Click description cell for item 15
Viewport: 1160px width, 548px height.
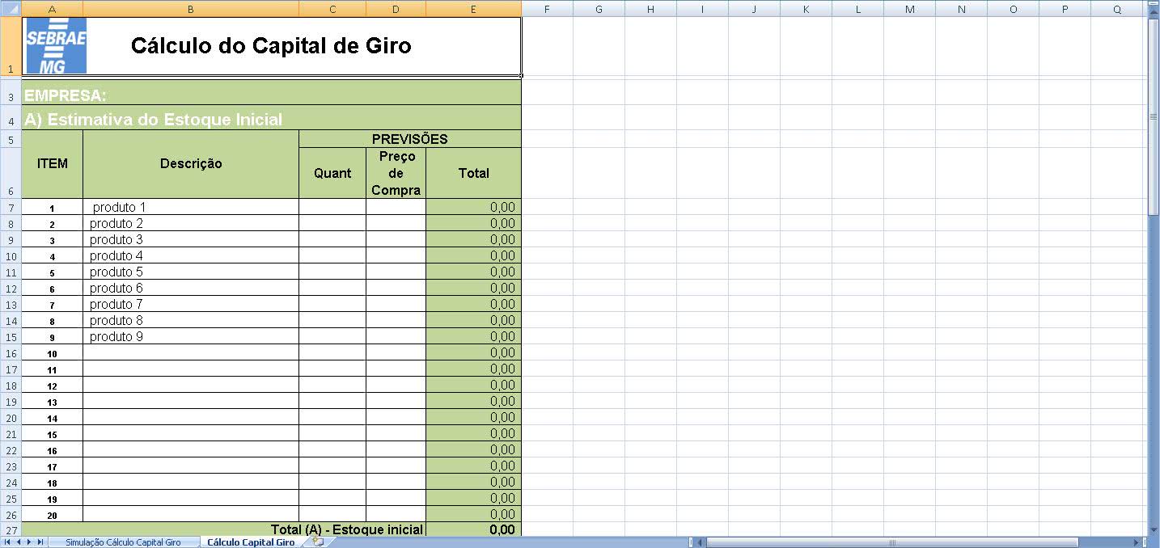tap(191, 433)
